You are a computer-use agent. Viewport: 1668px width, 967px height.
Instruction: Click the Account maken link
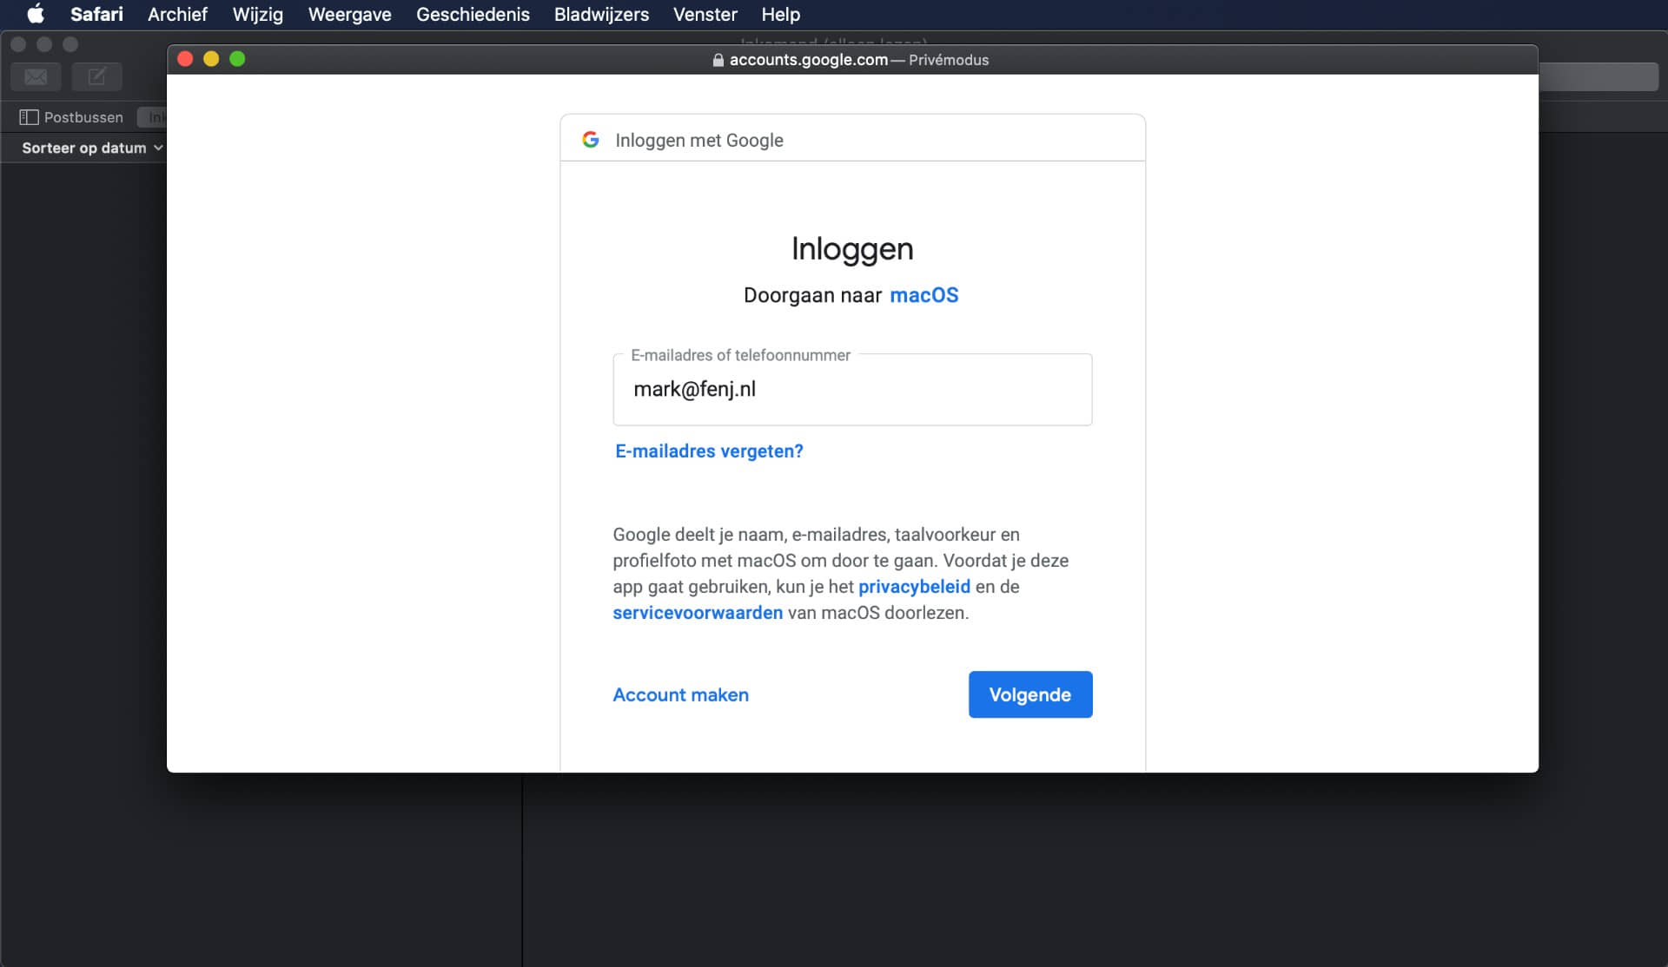tap(680, 694)
